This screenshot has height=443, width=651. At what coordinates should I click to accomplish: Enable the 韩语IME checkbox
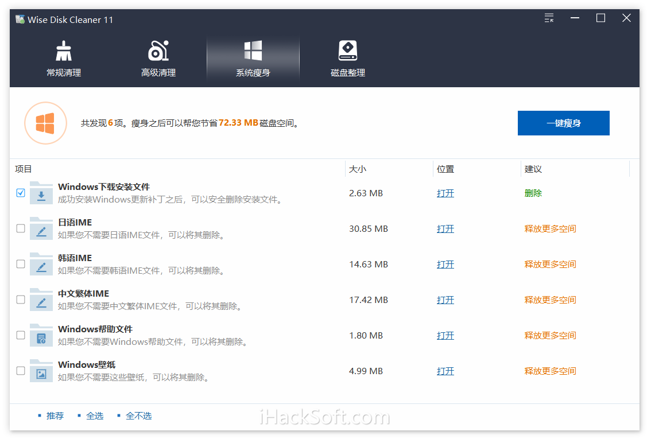(x=21, y=264)
